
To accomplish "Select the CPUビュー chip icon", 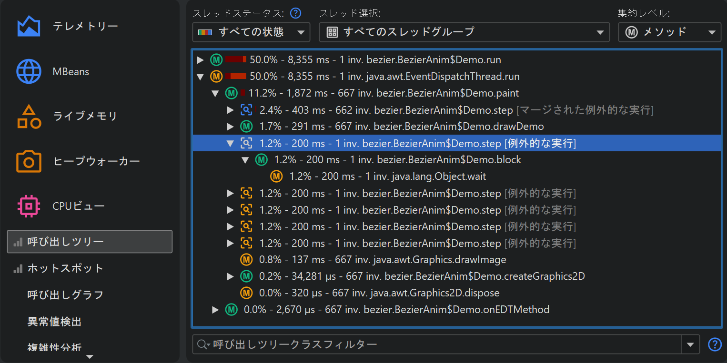I will (x=29, y=206).
